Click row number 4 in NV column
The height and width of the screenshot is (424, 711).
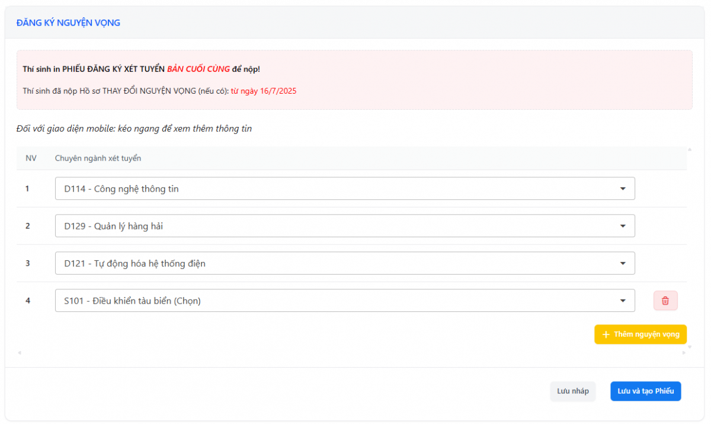point(27,301)
